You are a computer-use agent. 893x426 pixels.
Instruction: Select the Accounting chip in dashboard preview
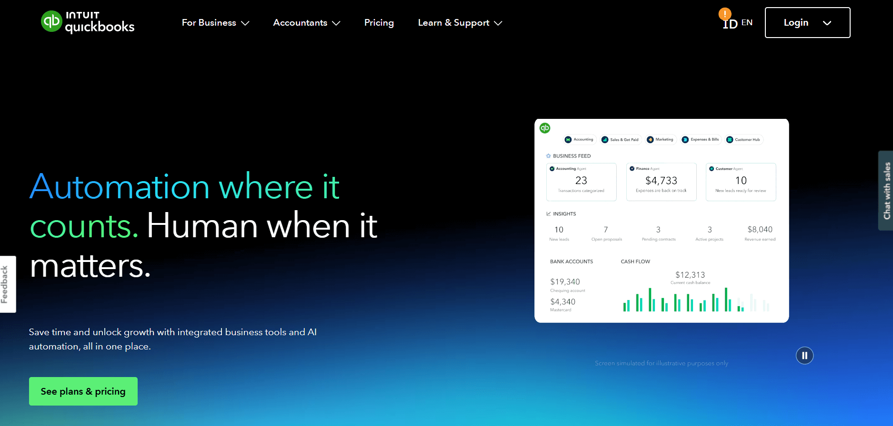(x=579, y=139)
